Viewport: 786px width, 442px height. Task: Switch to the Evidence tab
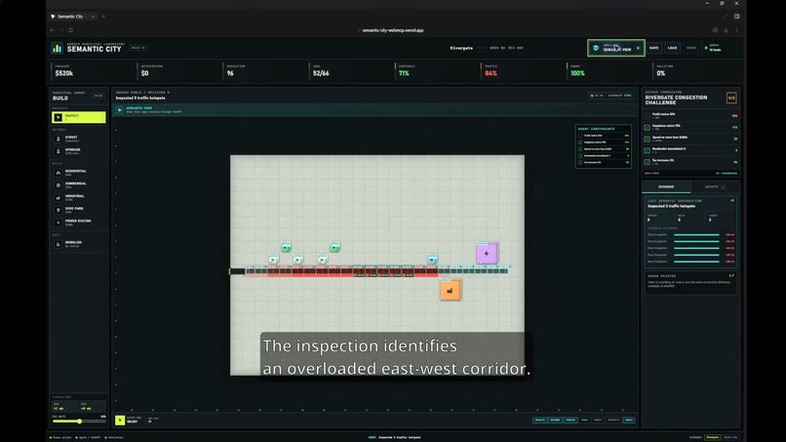pos(666,186)
